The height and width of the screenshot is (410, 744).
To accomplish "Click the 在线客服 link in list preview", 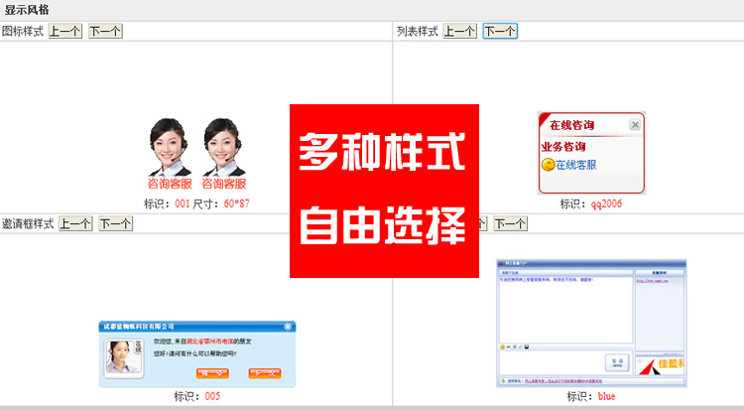I will pyautogui.click(x=576, y=165).
